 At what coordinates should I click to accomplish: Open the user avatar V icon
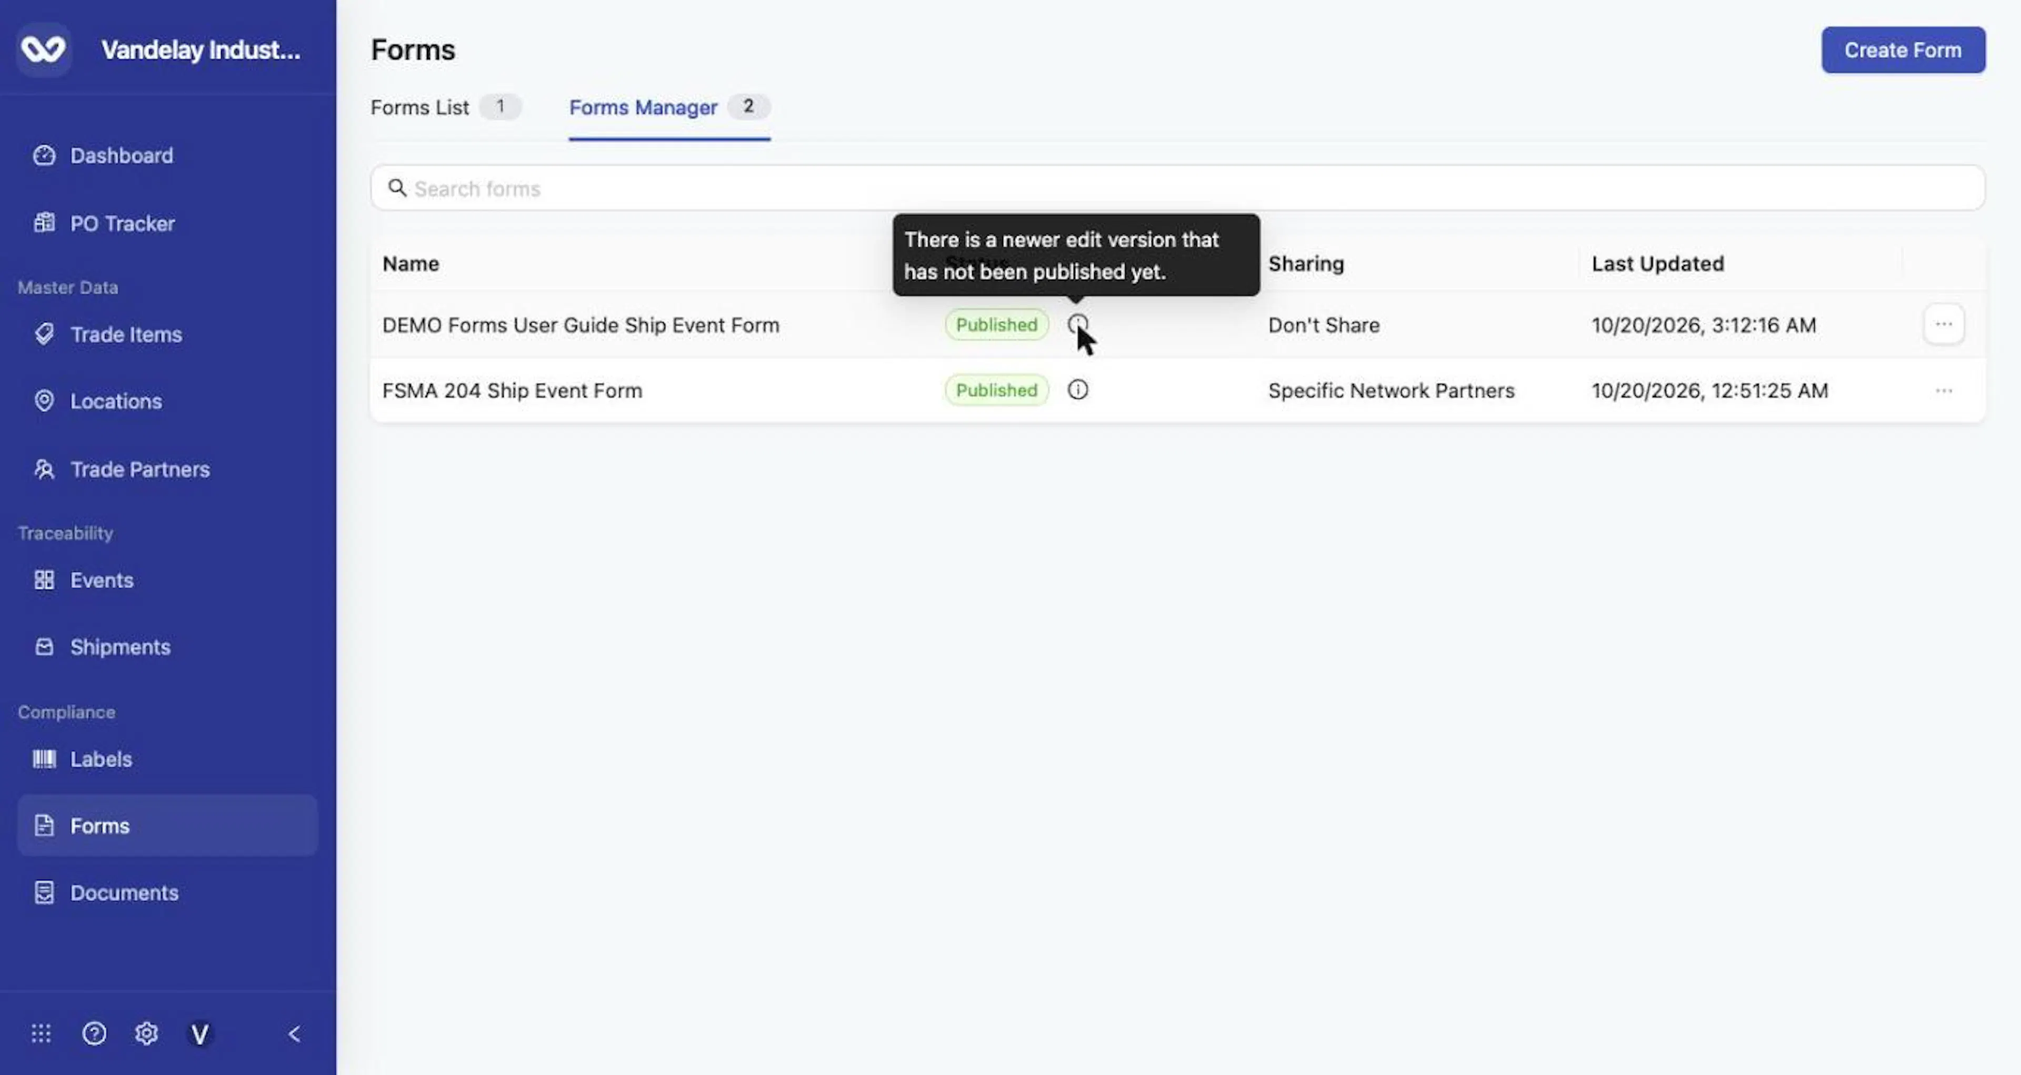pyautogui.click(x=200, y=1033)
